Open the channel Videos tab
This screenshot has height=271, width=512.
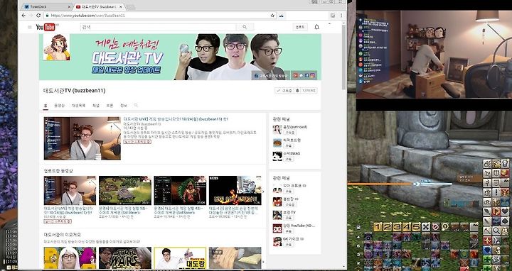coord(60,106)
